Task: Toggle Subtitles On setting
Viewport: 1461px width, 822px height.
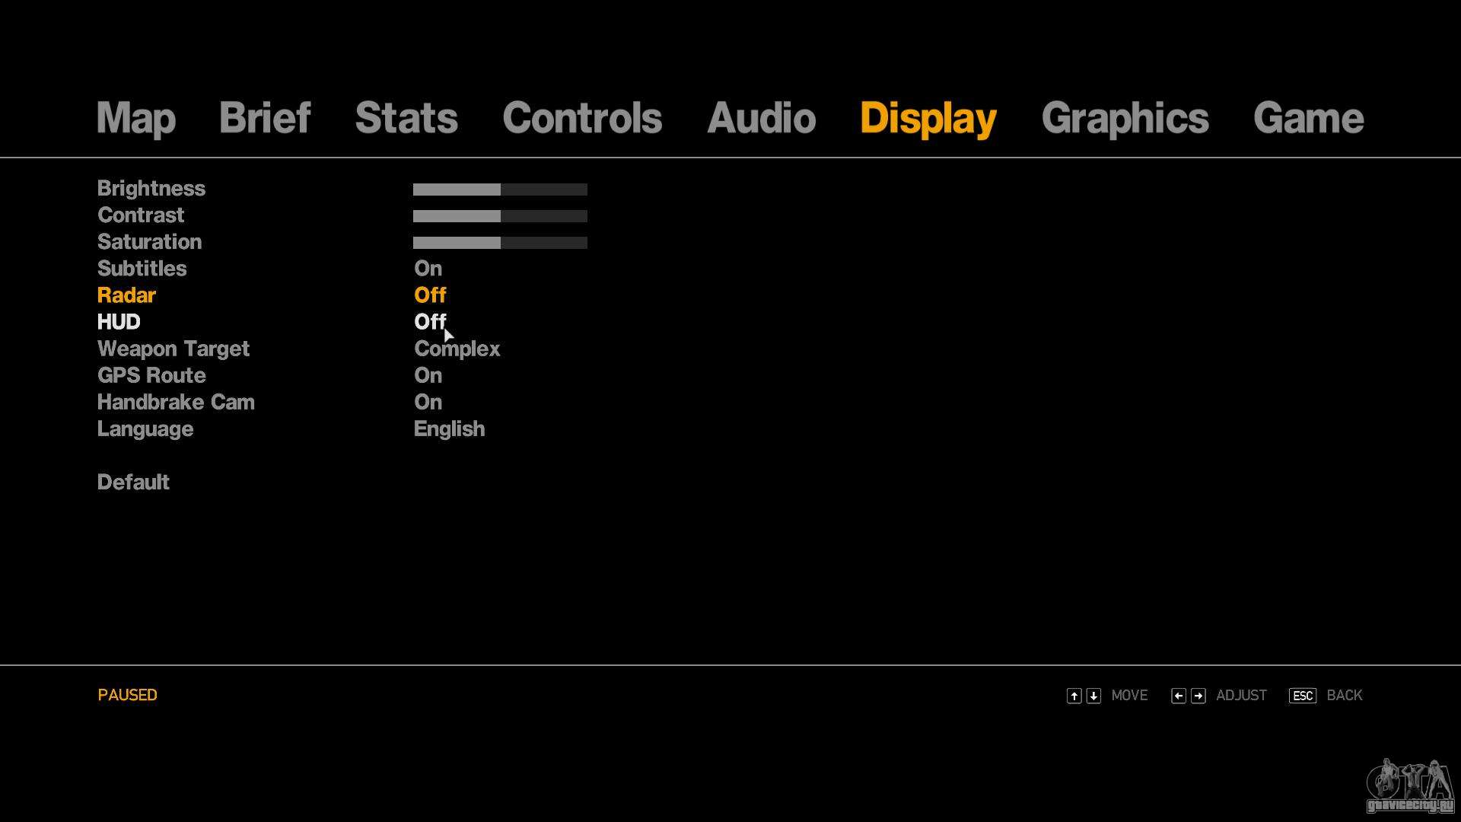Action: [x=428, y=268]
